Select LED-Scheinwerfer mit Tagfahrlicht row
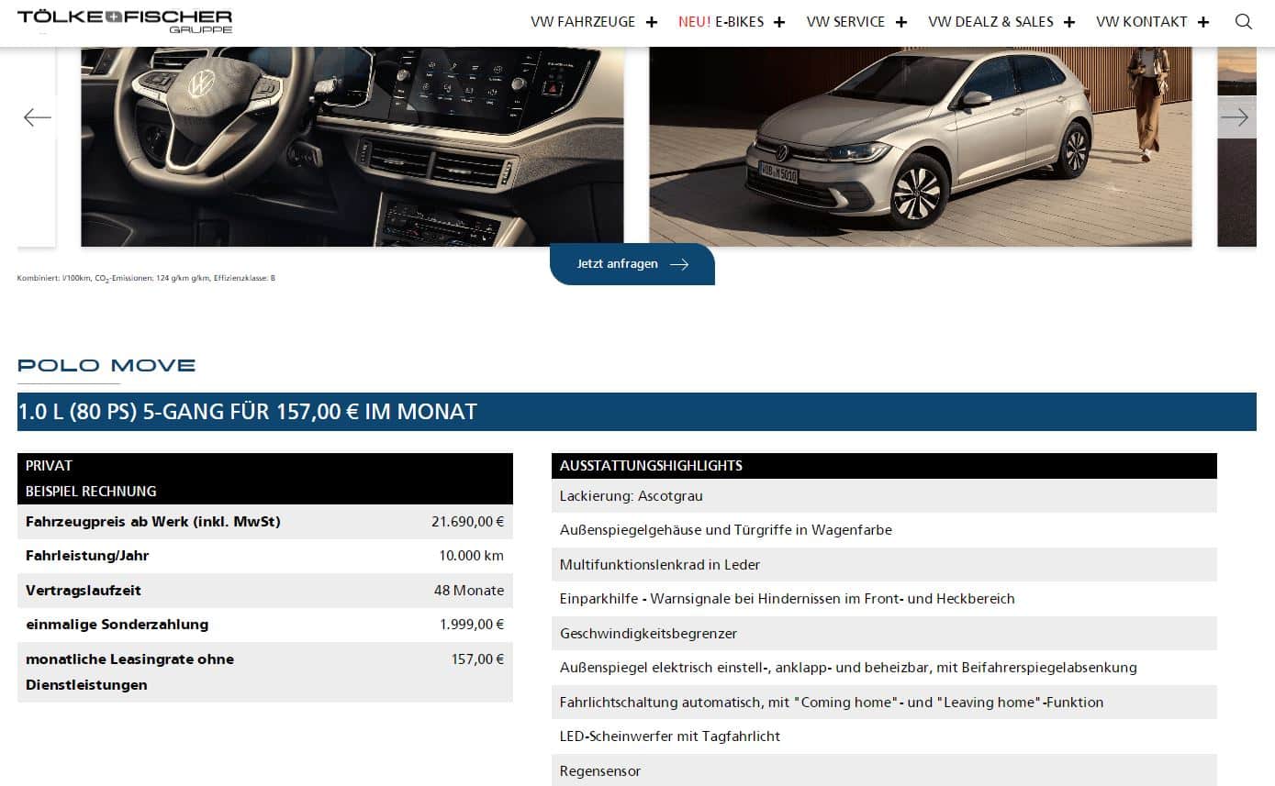This screenshot has height=786, width=1275. point(884,736)
